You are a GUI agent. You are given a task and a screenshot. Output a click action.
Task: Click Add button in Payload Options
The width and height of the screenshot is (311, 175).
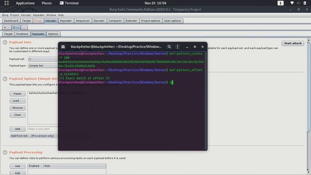pos(17,129)
